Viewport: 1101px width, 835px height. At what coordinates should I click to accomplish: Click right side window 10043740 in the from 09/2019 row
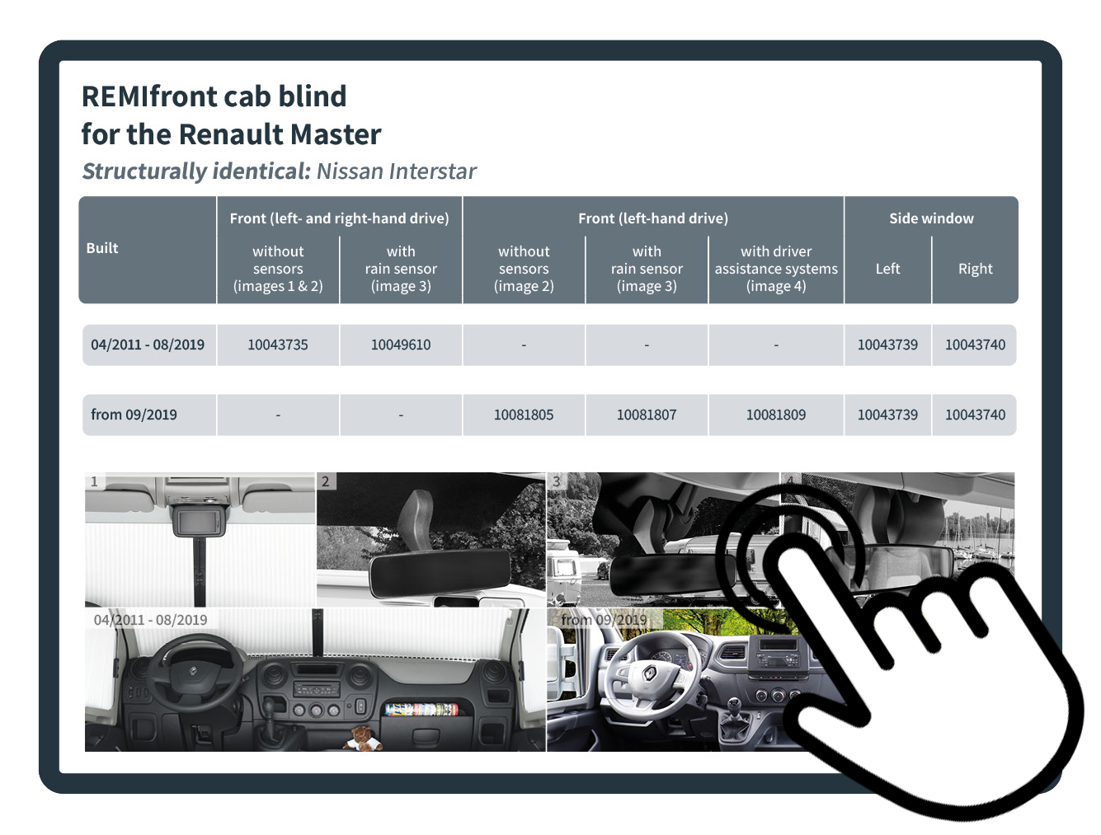[976, 415]
